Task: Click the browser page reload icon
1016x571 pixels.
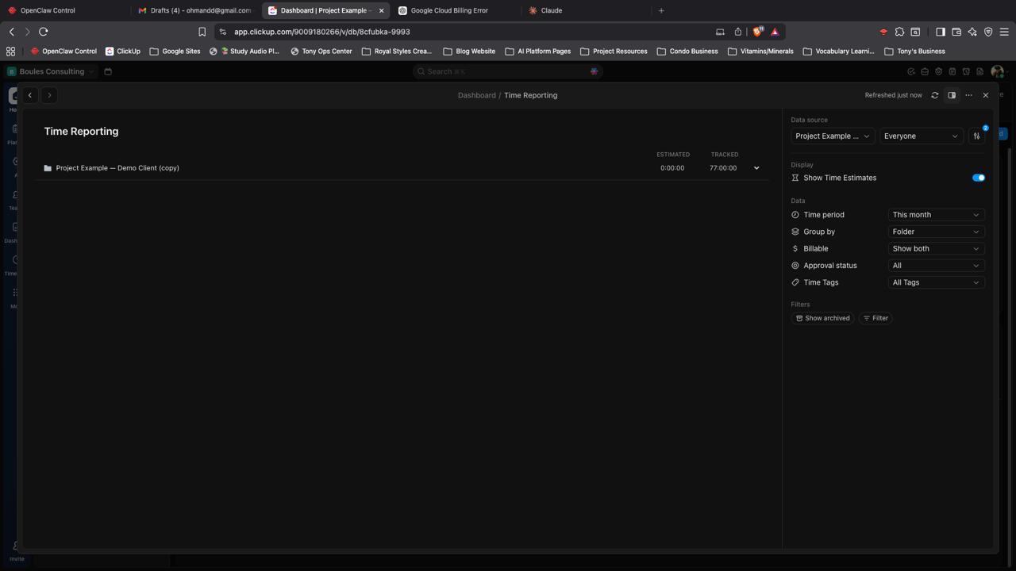Action: 44,32
